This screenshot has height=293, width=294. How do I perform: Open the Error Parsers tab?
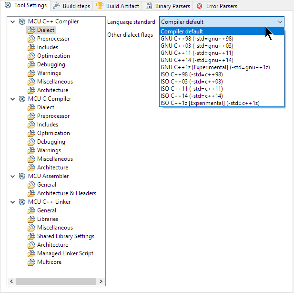click(x=216, y=6)
